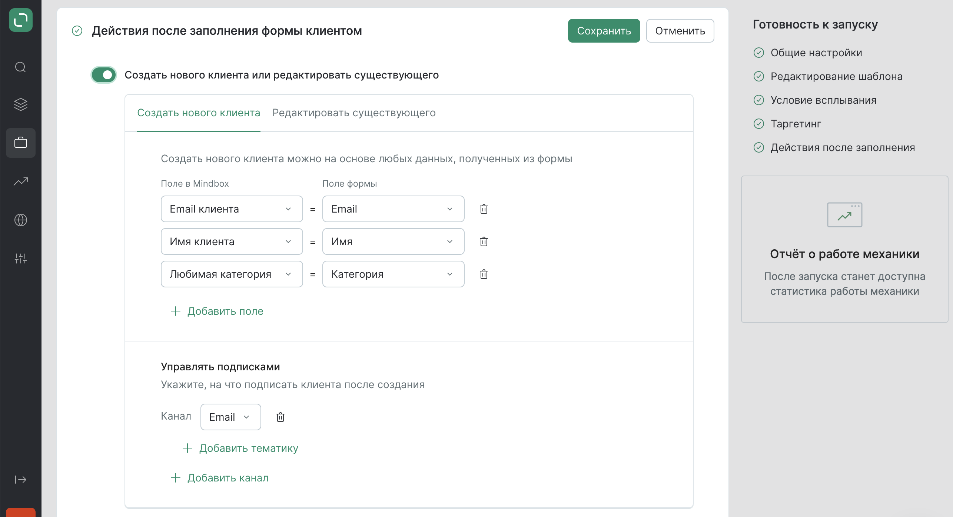Click the Отменить button
953x517 pixels.
click(x=680, y=31)
